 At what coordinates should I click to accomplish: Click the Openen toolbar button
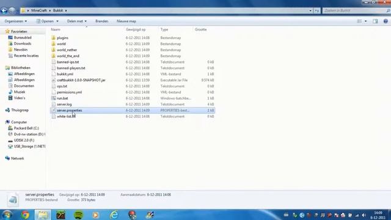click(45, 21)
